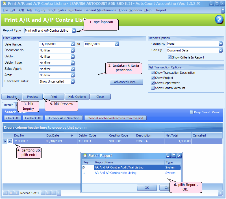The image size is (226, 199).
Task: Click the blue help question mark icon
Action: 219,20
